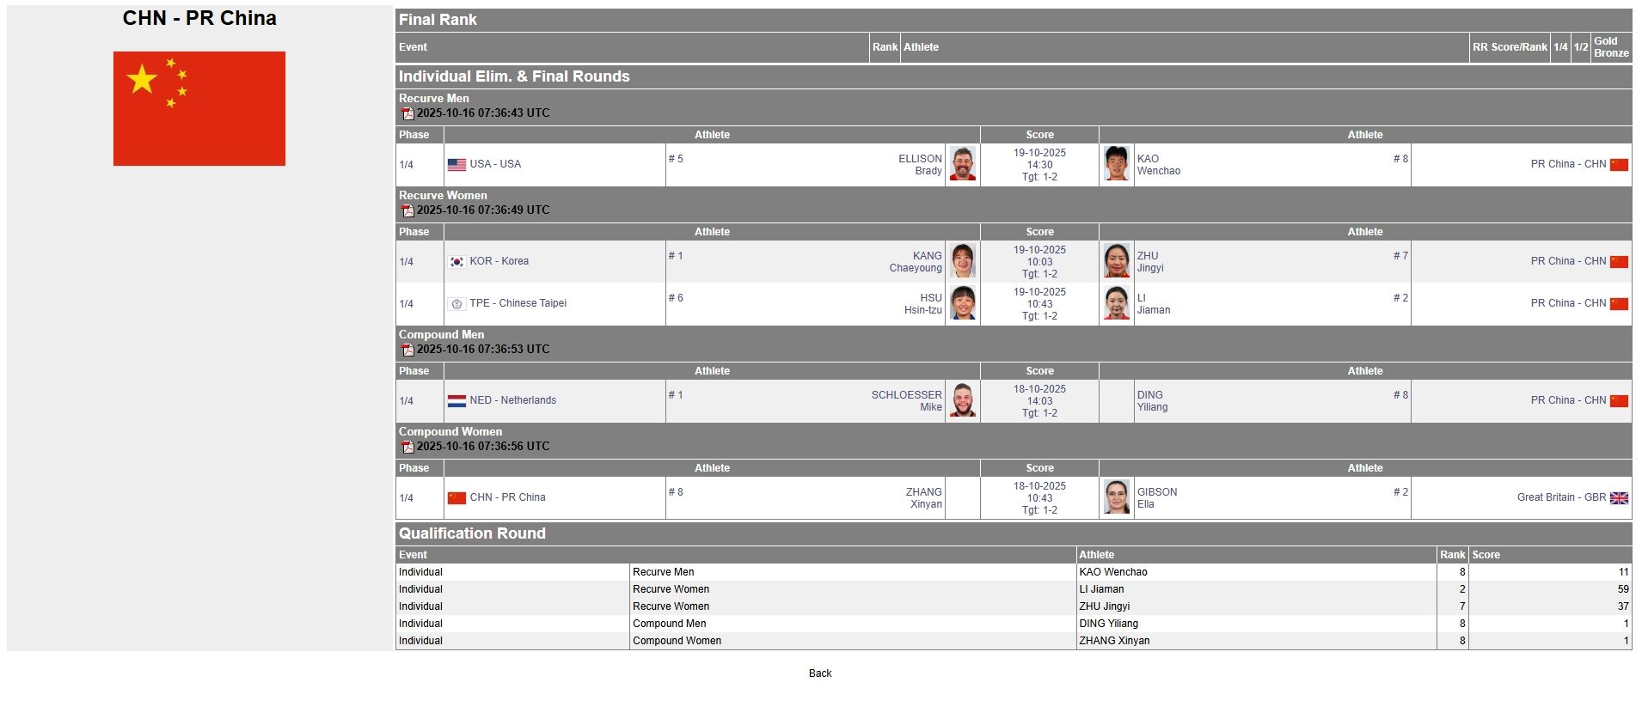The height and width of the screenshot is (725, 1642).
Task: Open the ZHANG vs GIBSON match score cell
Action: click(1039, 498)
